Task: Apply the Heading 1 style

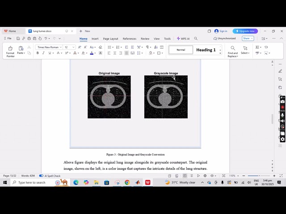Action: [206, 50]
